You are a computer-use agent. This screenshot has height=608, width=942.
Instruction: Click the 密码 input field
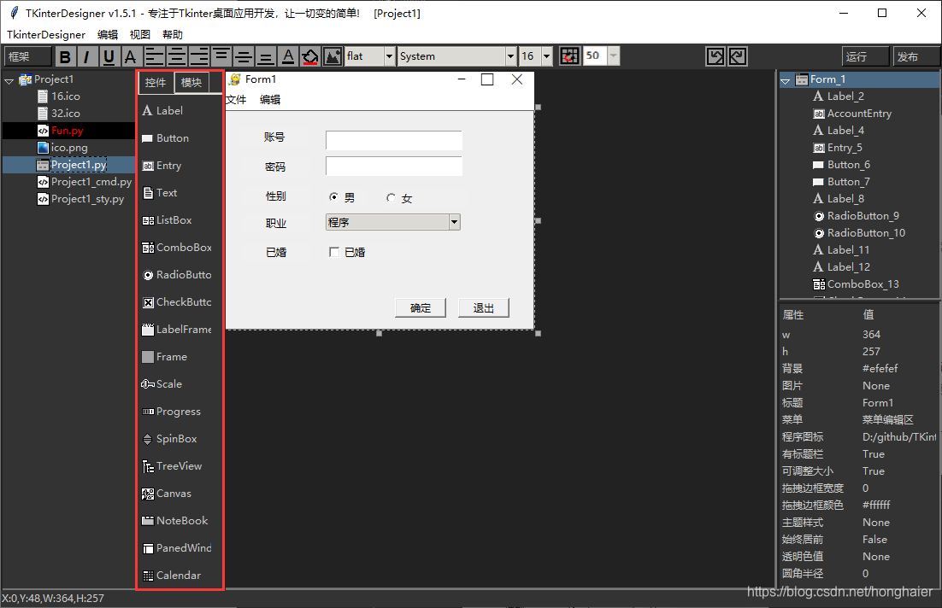[x=394, y=167]
